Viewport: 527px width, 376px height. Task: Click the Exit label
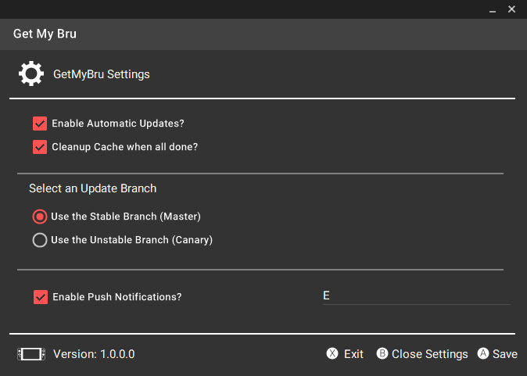tap(353, 354)
